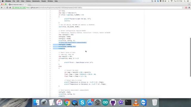Click the 'char *bus = "/dev/i2c-1";' line
191x107 pixels.
point(68,13)
